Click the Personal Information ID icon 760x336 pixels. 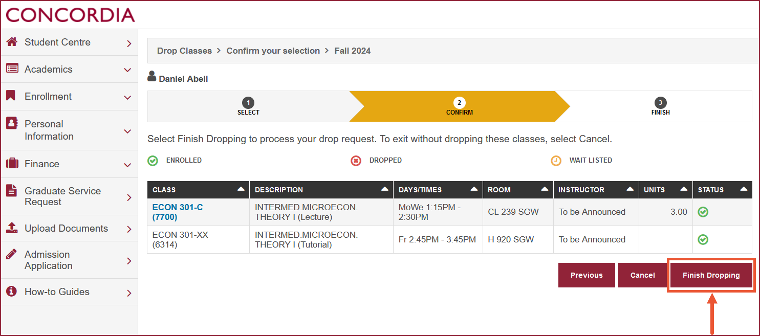12,123
